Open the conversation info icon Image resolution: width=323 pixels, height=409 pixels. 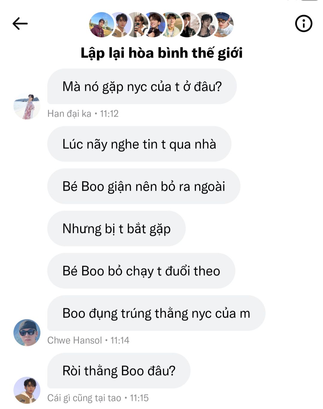[x=304, y=23]
